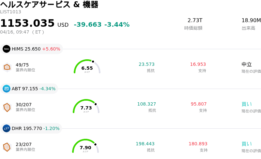Open the ABT 97.155 stock chip
Viewport: 261px width, 159px height.
tap(29, 89)
